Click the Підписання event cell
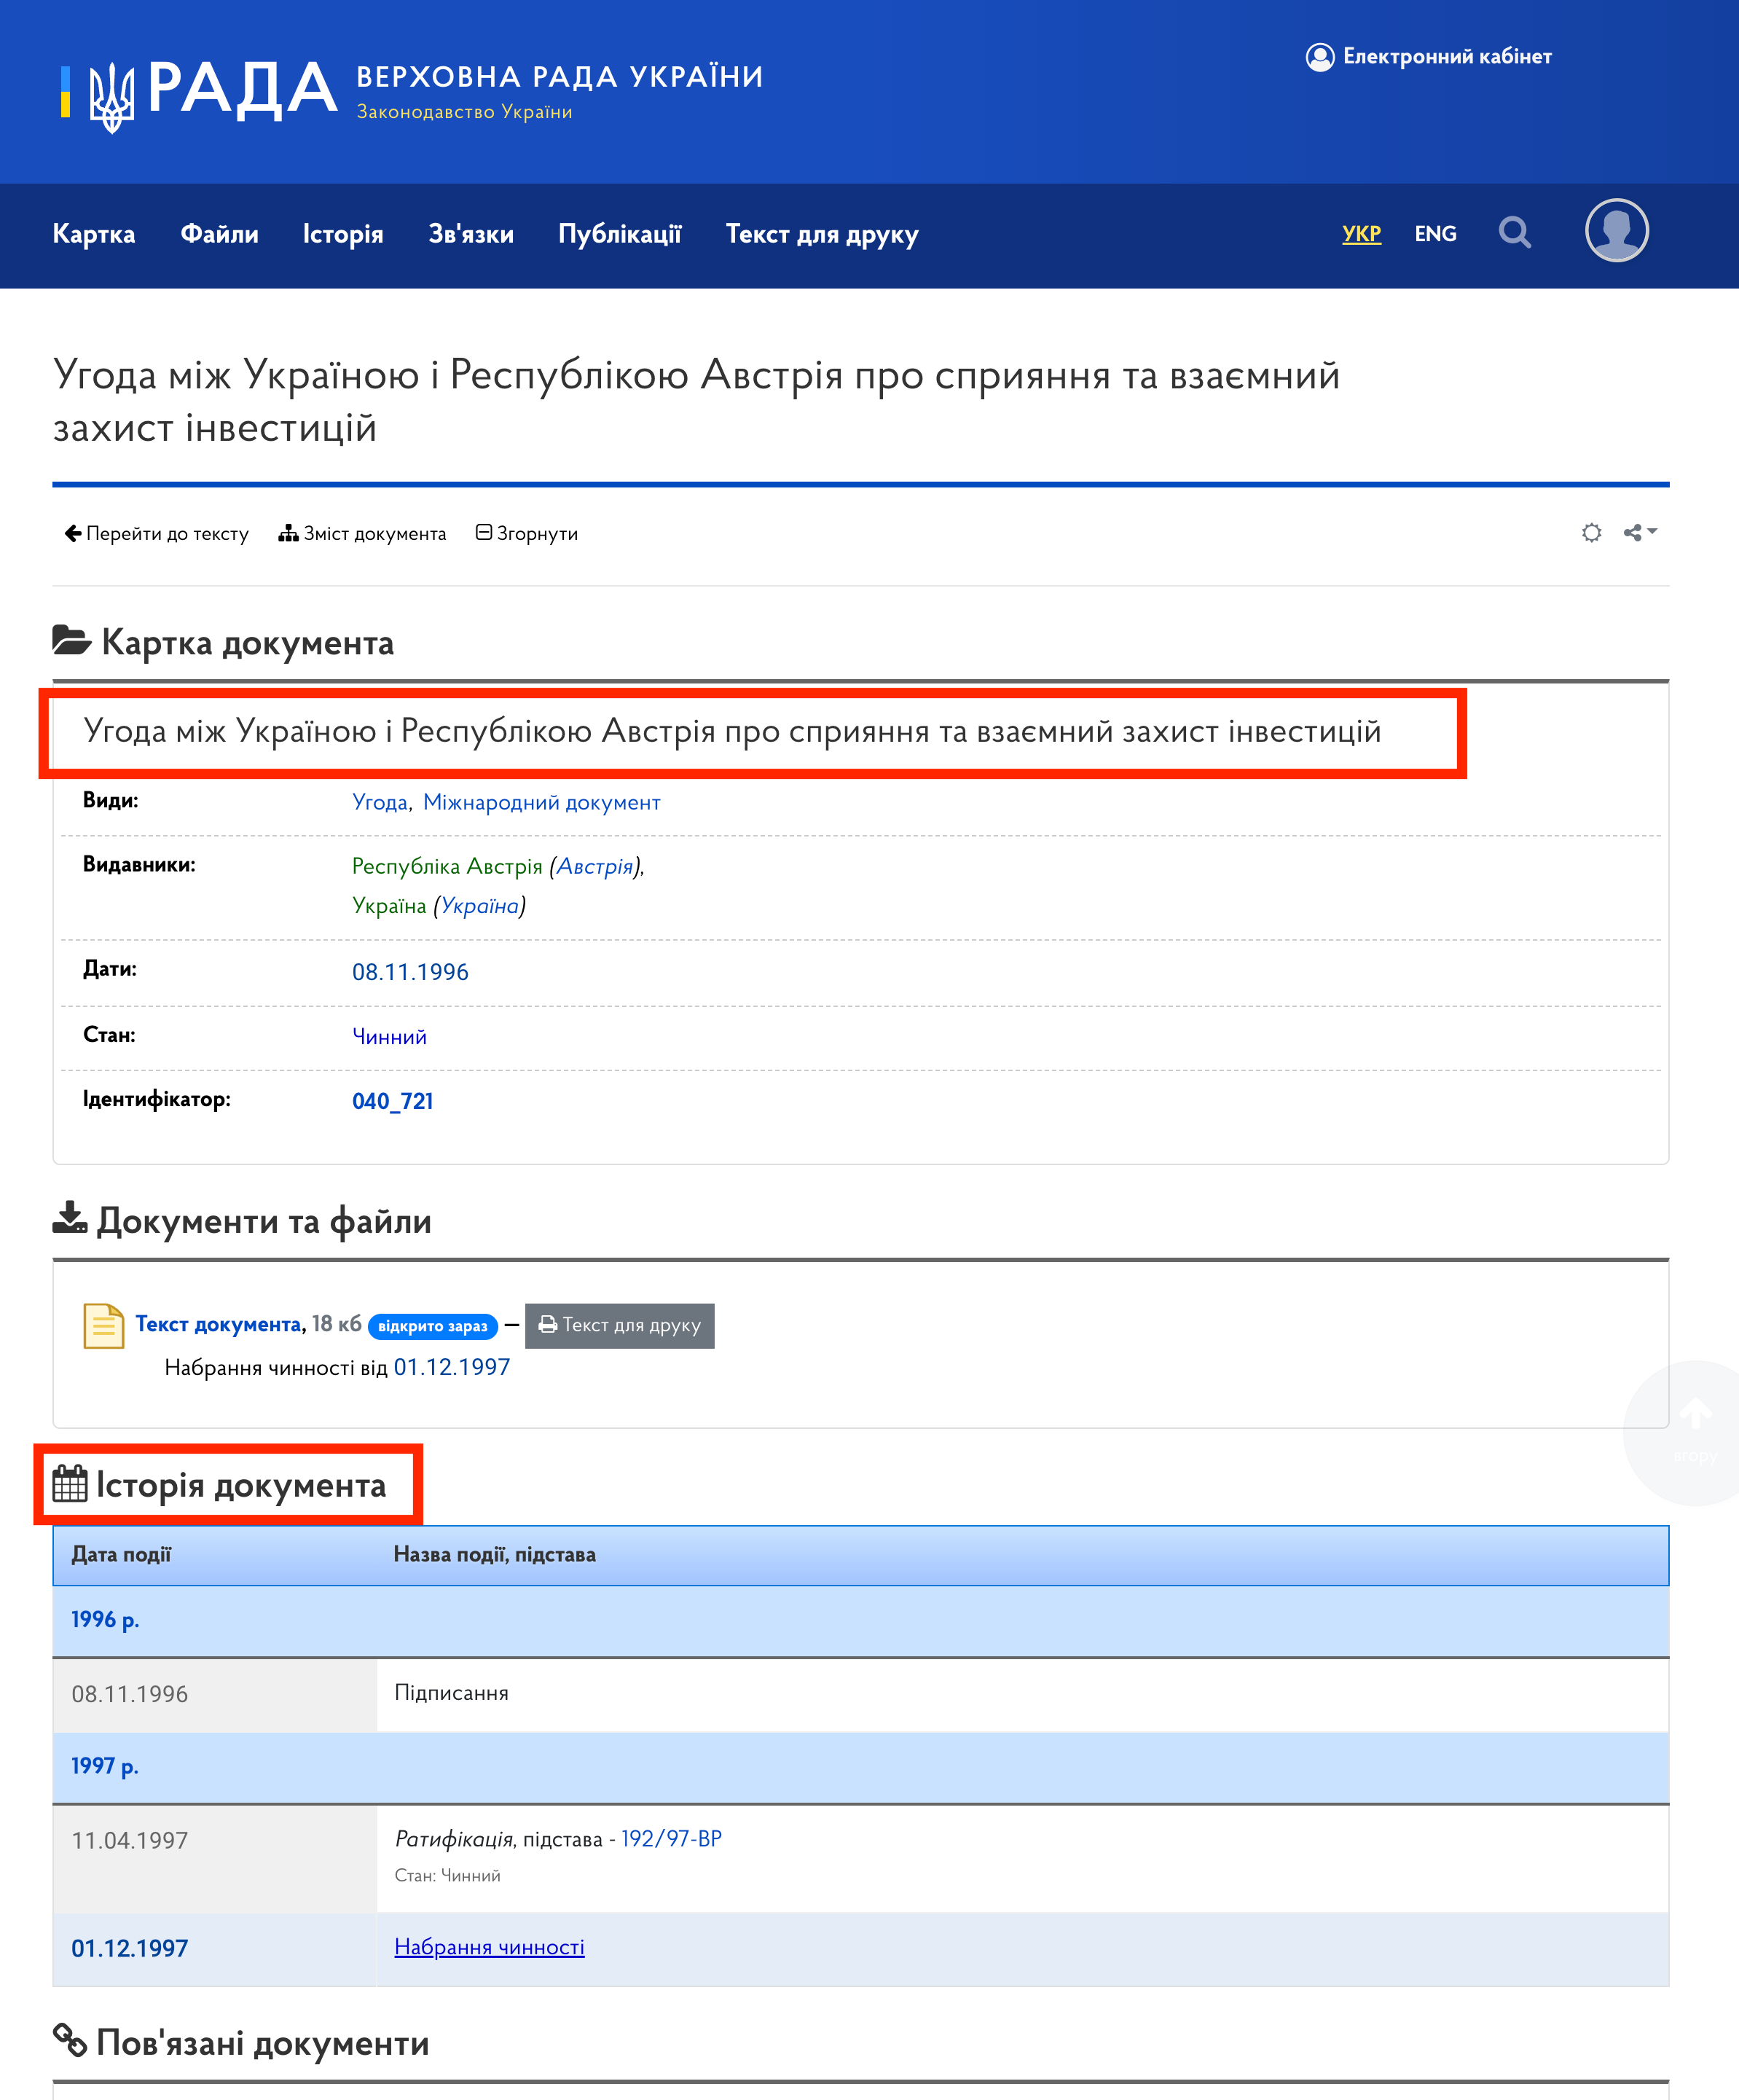This screenshot has height=2100, width=1739. click(x=1022, y=1695)
